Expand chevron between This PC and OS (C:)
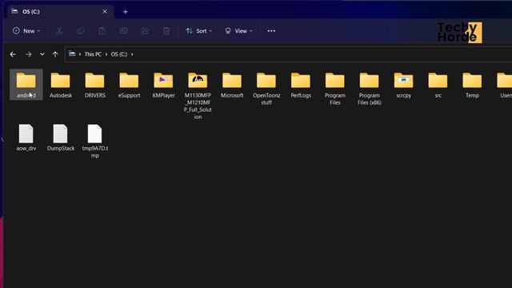 (106, 54)
